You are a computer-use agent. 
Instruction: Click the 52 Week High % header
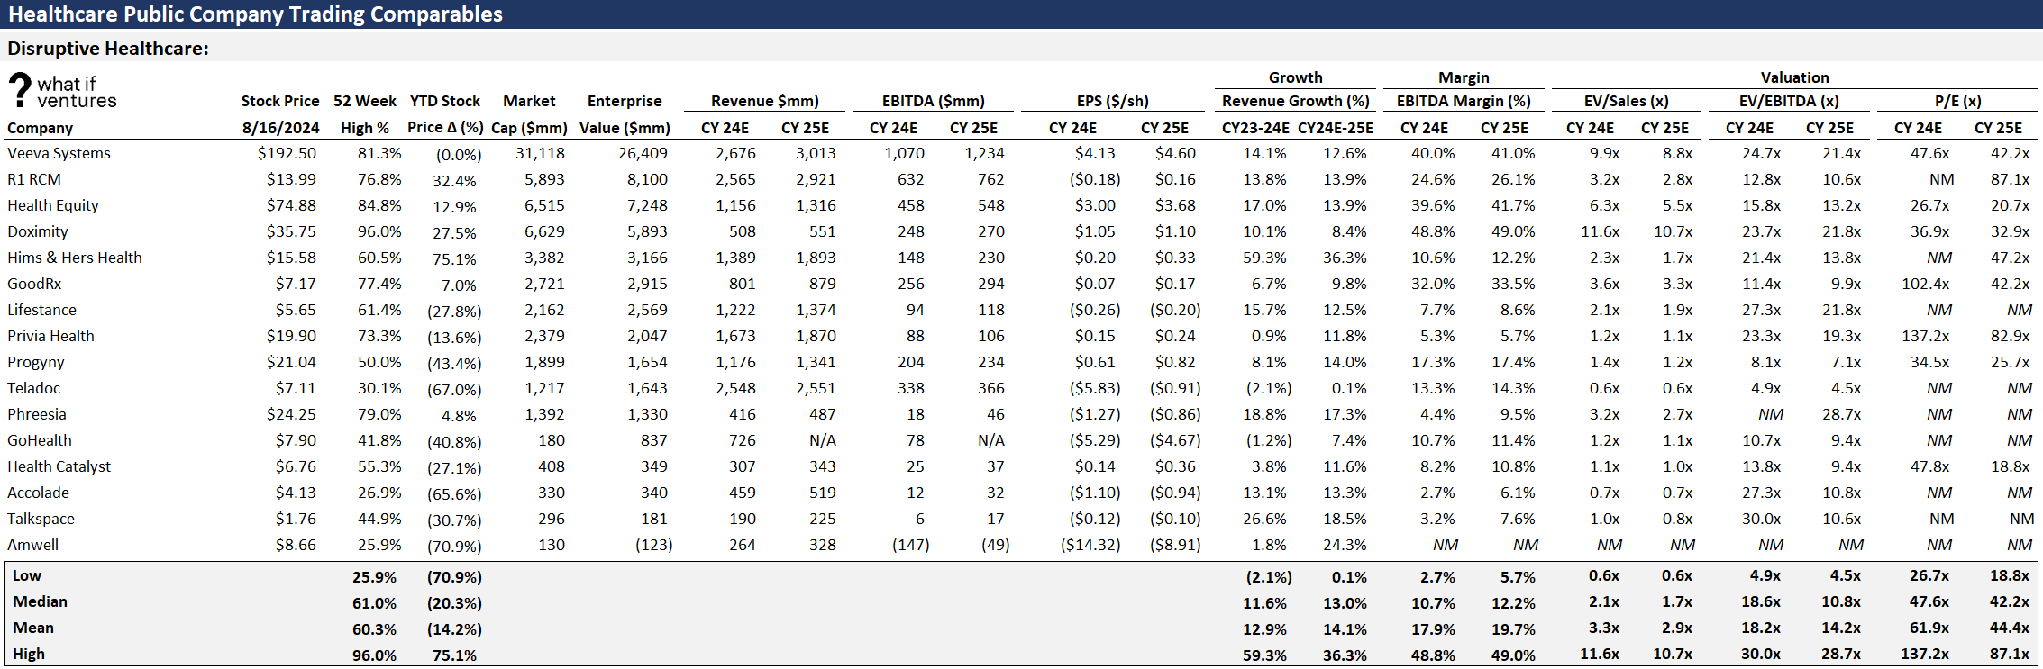coord(365,113)
